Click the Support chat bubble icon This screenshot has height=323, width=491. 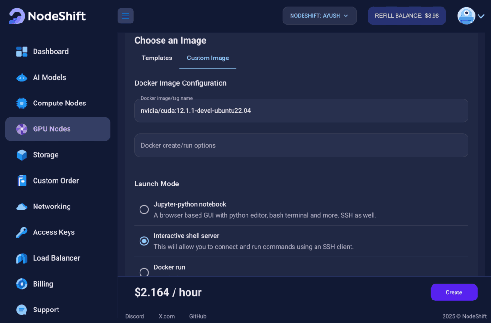22,310
